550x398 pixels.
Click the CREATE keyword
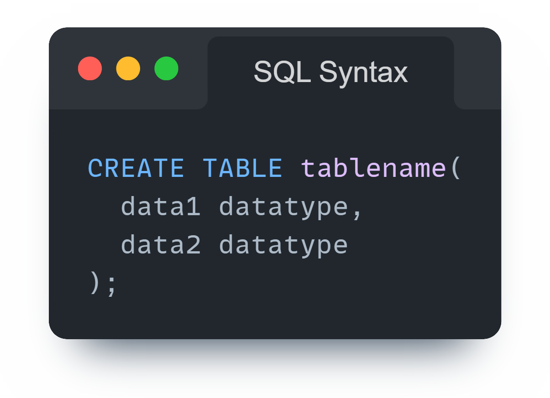[x=136, y=168]
